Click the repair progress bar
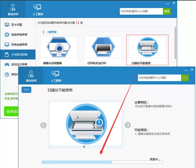 point(102,162)
